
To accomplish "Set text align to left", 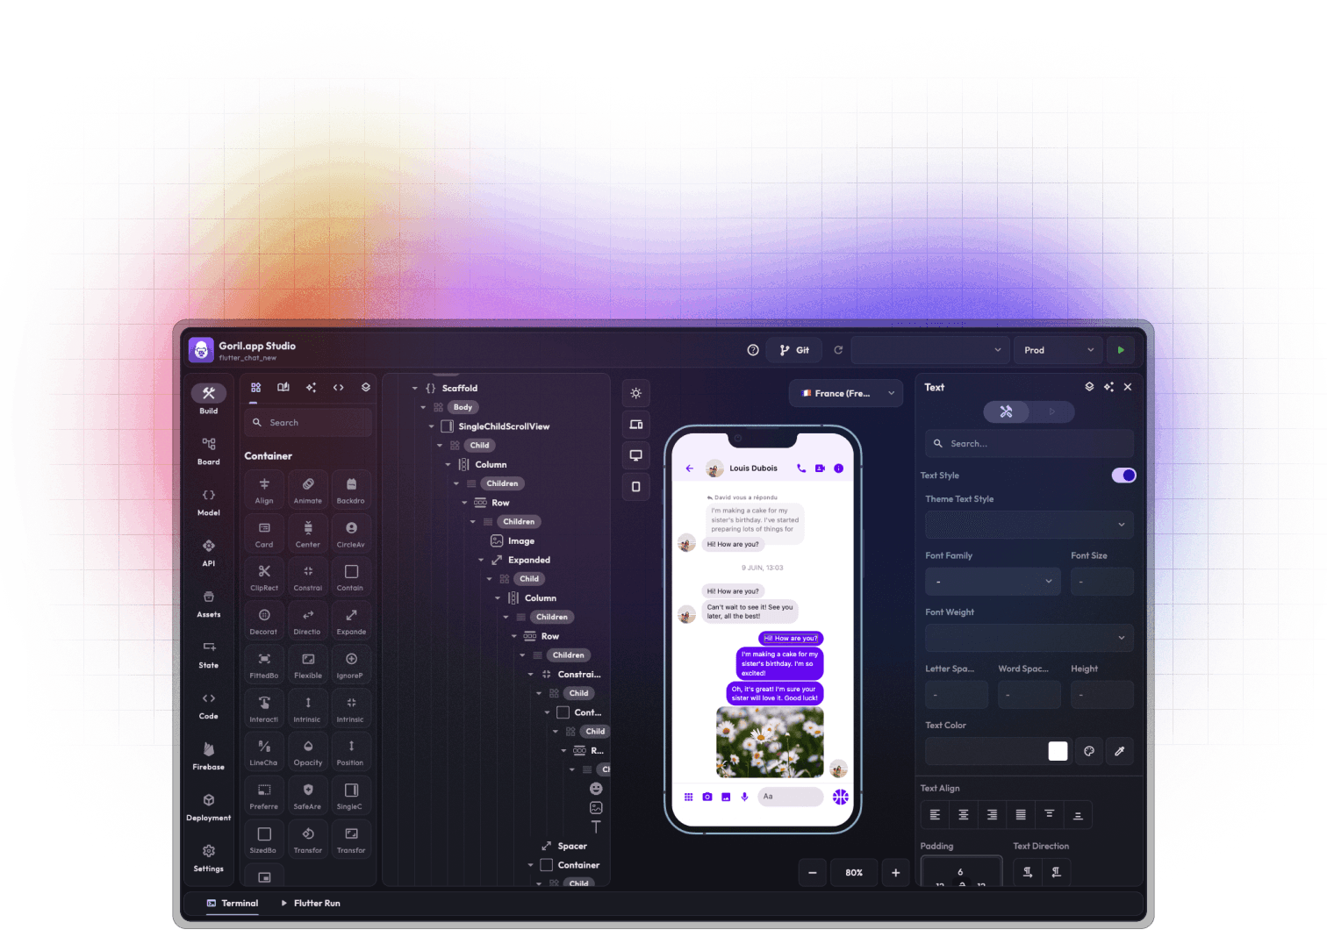I will [x=935, y=815].
